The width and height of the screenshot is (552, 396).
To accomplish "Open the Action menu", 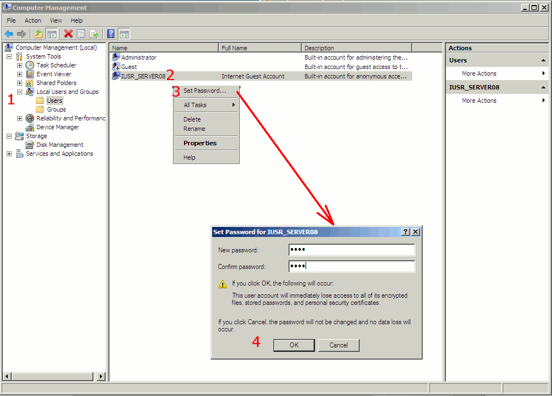I will tap(33, 20).
